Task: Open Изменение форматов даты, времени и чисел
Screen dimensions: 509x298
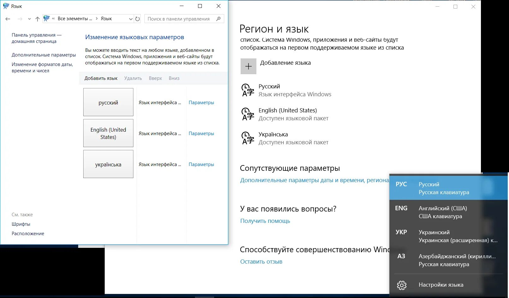Action: pyautogui.click(x=42, y=68)
